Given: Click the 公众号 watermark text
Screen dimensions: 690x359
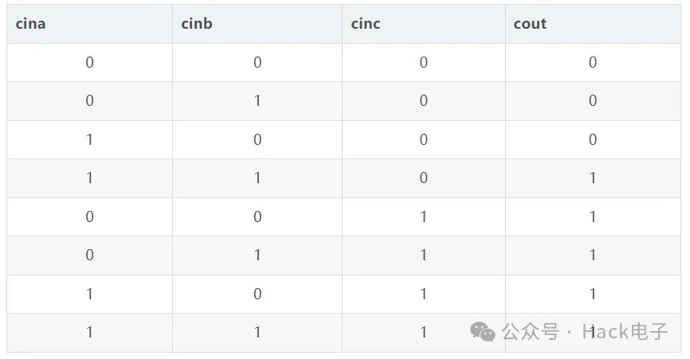Looking at the screenshot, I should (x=531, y=332).
